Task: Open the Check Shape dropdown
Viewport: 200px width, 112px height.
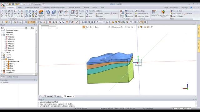Action: click(182, 14)
